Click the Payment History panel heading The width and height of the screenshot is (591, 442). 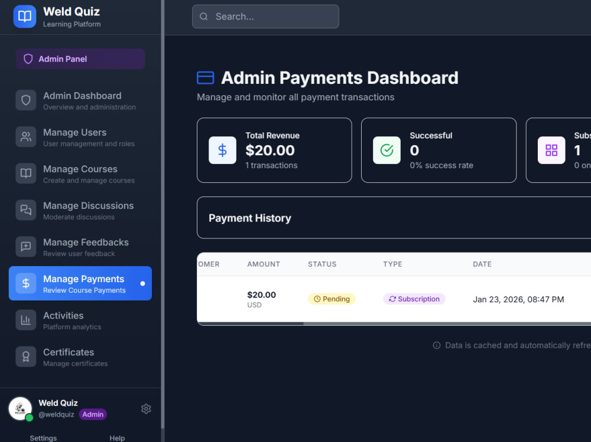coord(250,218)
